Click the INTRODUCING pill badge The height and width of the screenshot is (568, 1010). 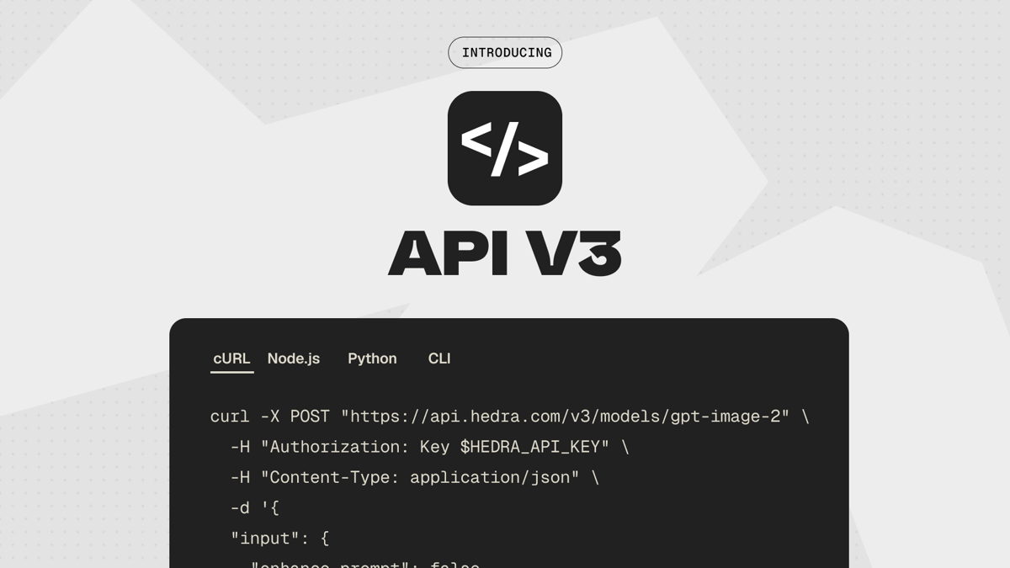(x=505, y=52)
